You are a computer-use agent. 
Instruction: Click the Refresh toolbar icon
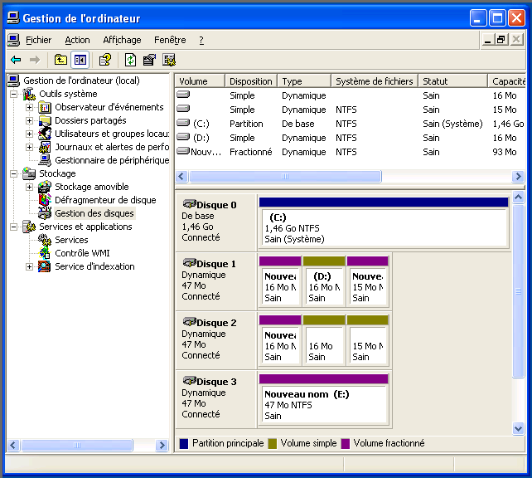(130, 60)
